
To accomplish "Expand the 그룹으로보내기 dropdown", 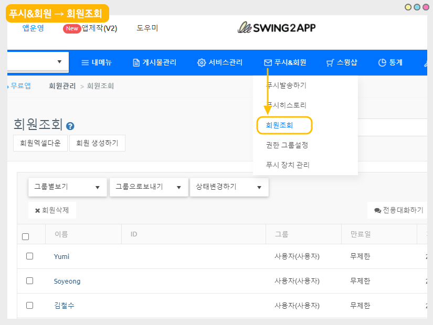I will coord(149,187).
